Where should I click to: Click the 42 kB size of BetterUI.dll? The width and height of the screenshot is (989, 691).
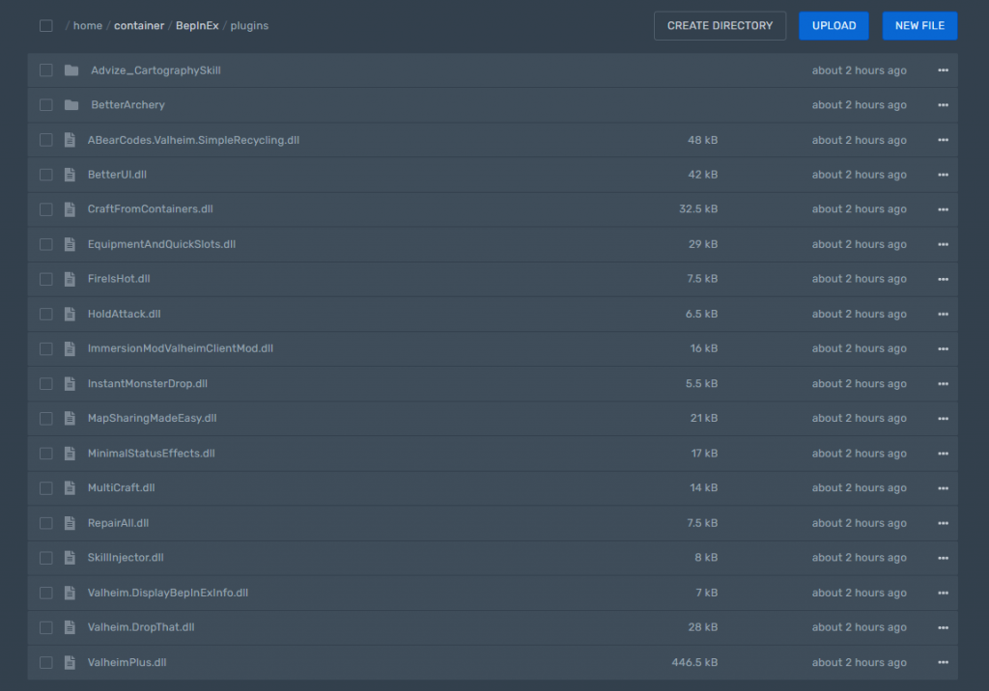click(703, 175)
